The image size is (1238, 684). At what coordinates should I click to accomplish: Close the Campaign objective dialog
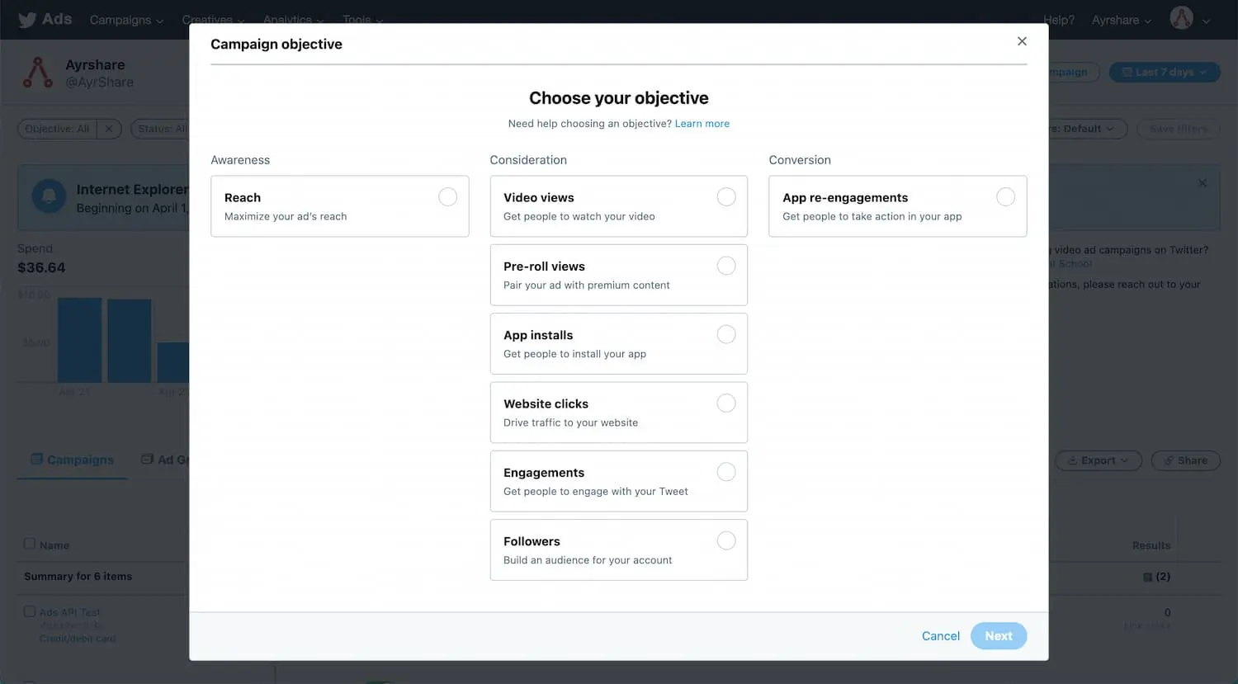tap(1022, 41)
